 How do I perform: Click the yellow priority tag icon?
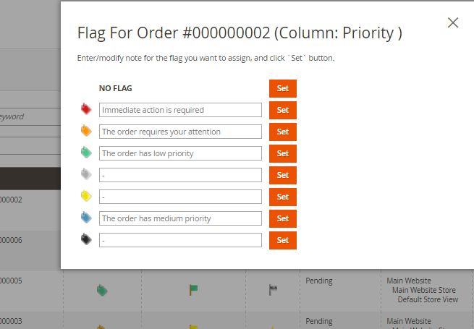tap(86, 196)
